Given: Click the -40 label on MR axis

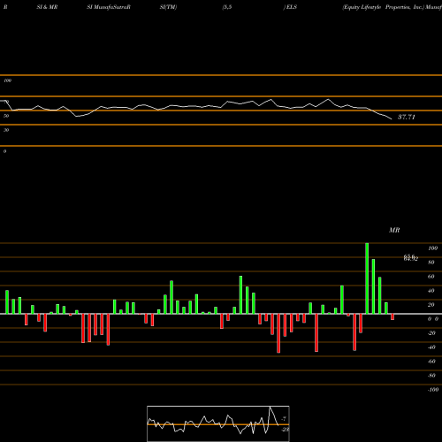Looking at the screenshot, I should pos(431,347).
